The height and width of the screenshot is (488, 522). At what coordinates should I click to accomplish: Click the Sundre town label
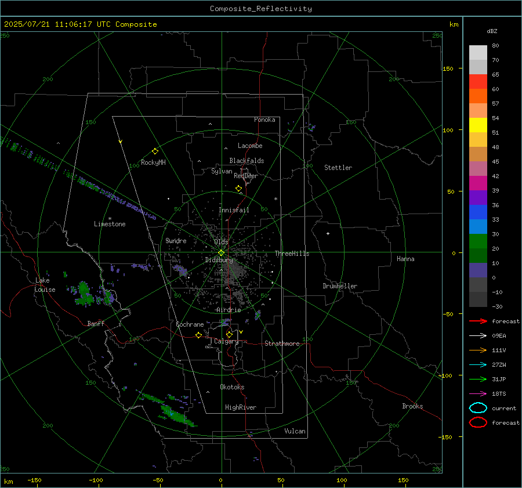pos(176,240)
